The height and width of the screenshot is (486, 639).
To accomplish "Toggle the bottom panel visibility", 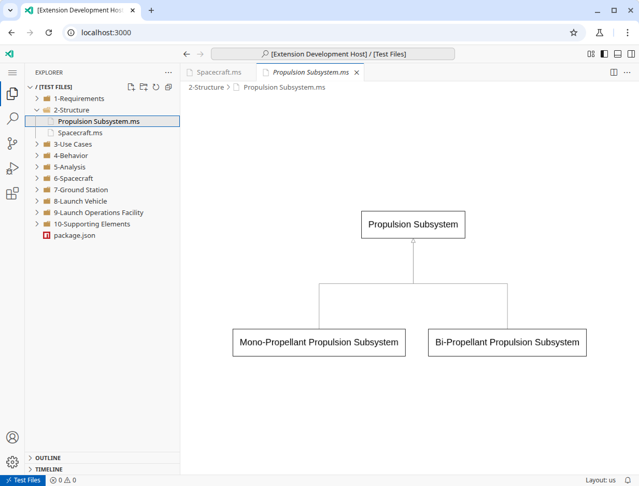I will 618,54.
